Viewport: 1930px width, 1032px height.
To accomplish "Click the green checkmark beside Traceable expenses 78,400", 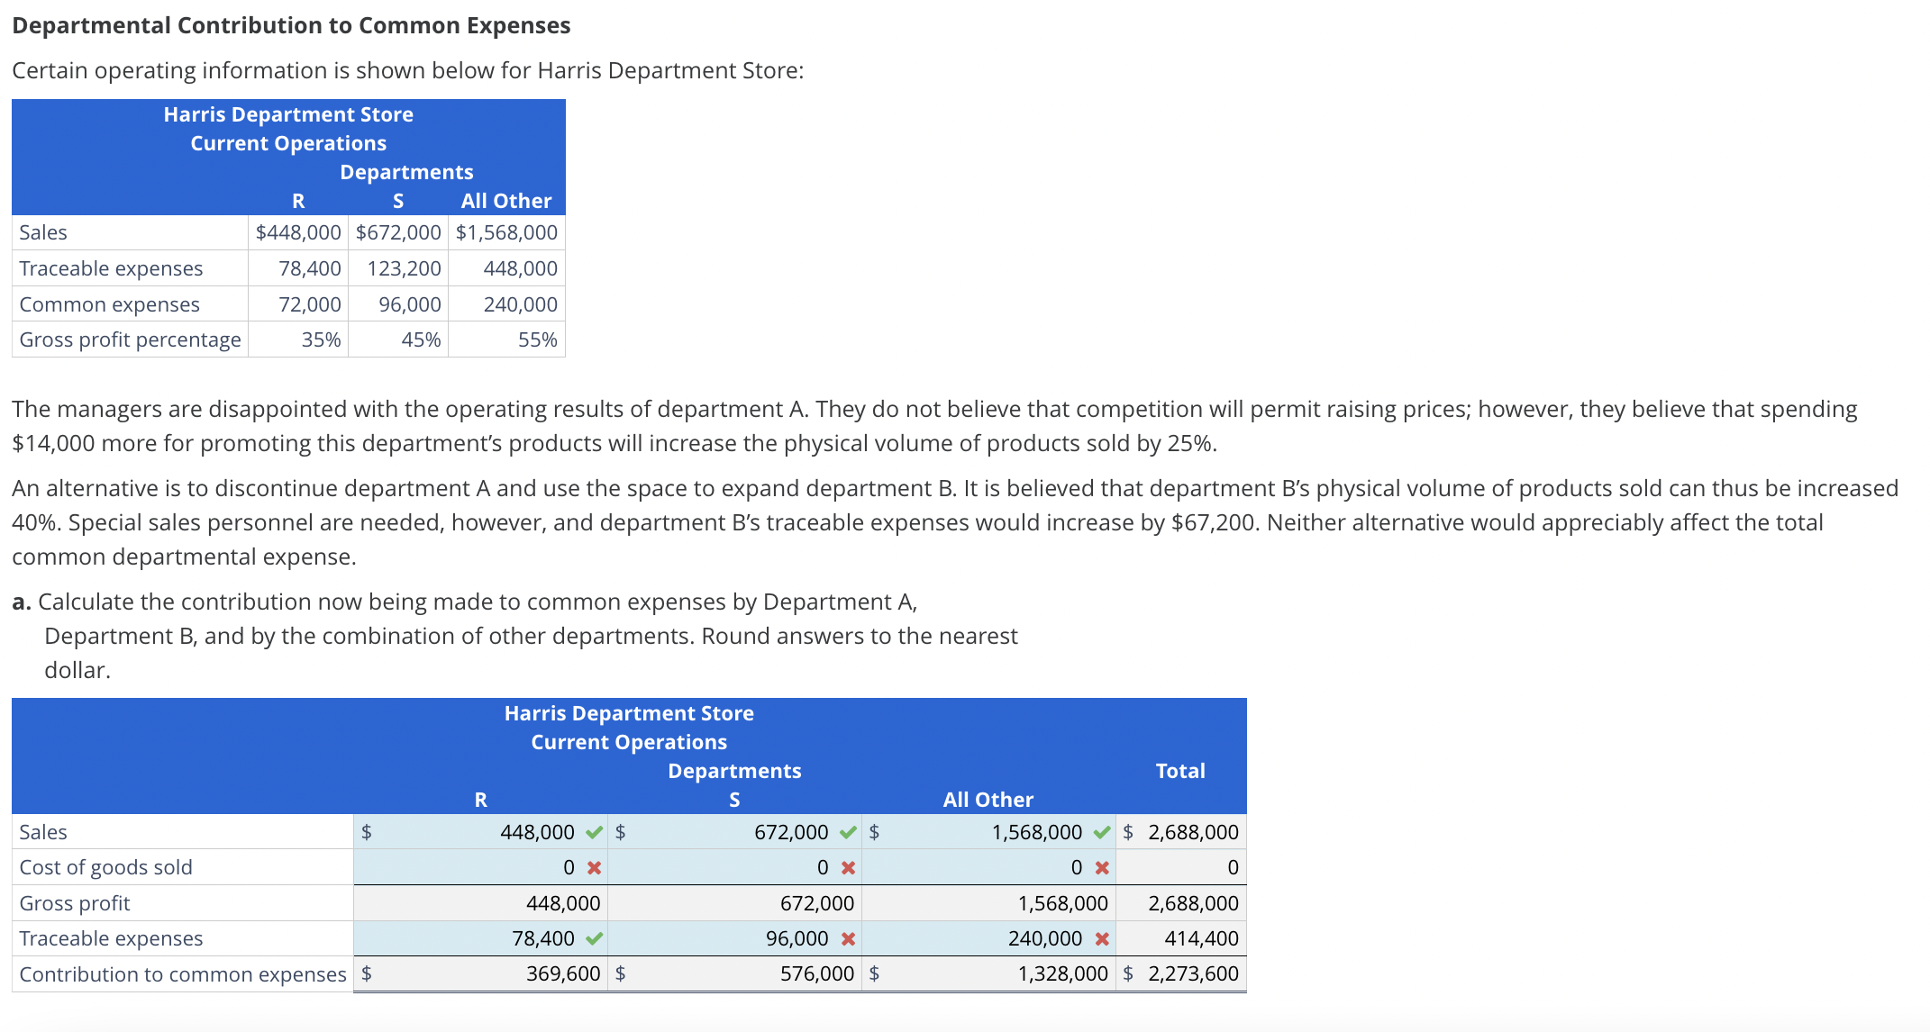I will coord(593,938).
